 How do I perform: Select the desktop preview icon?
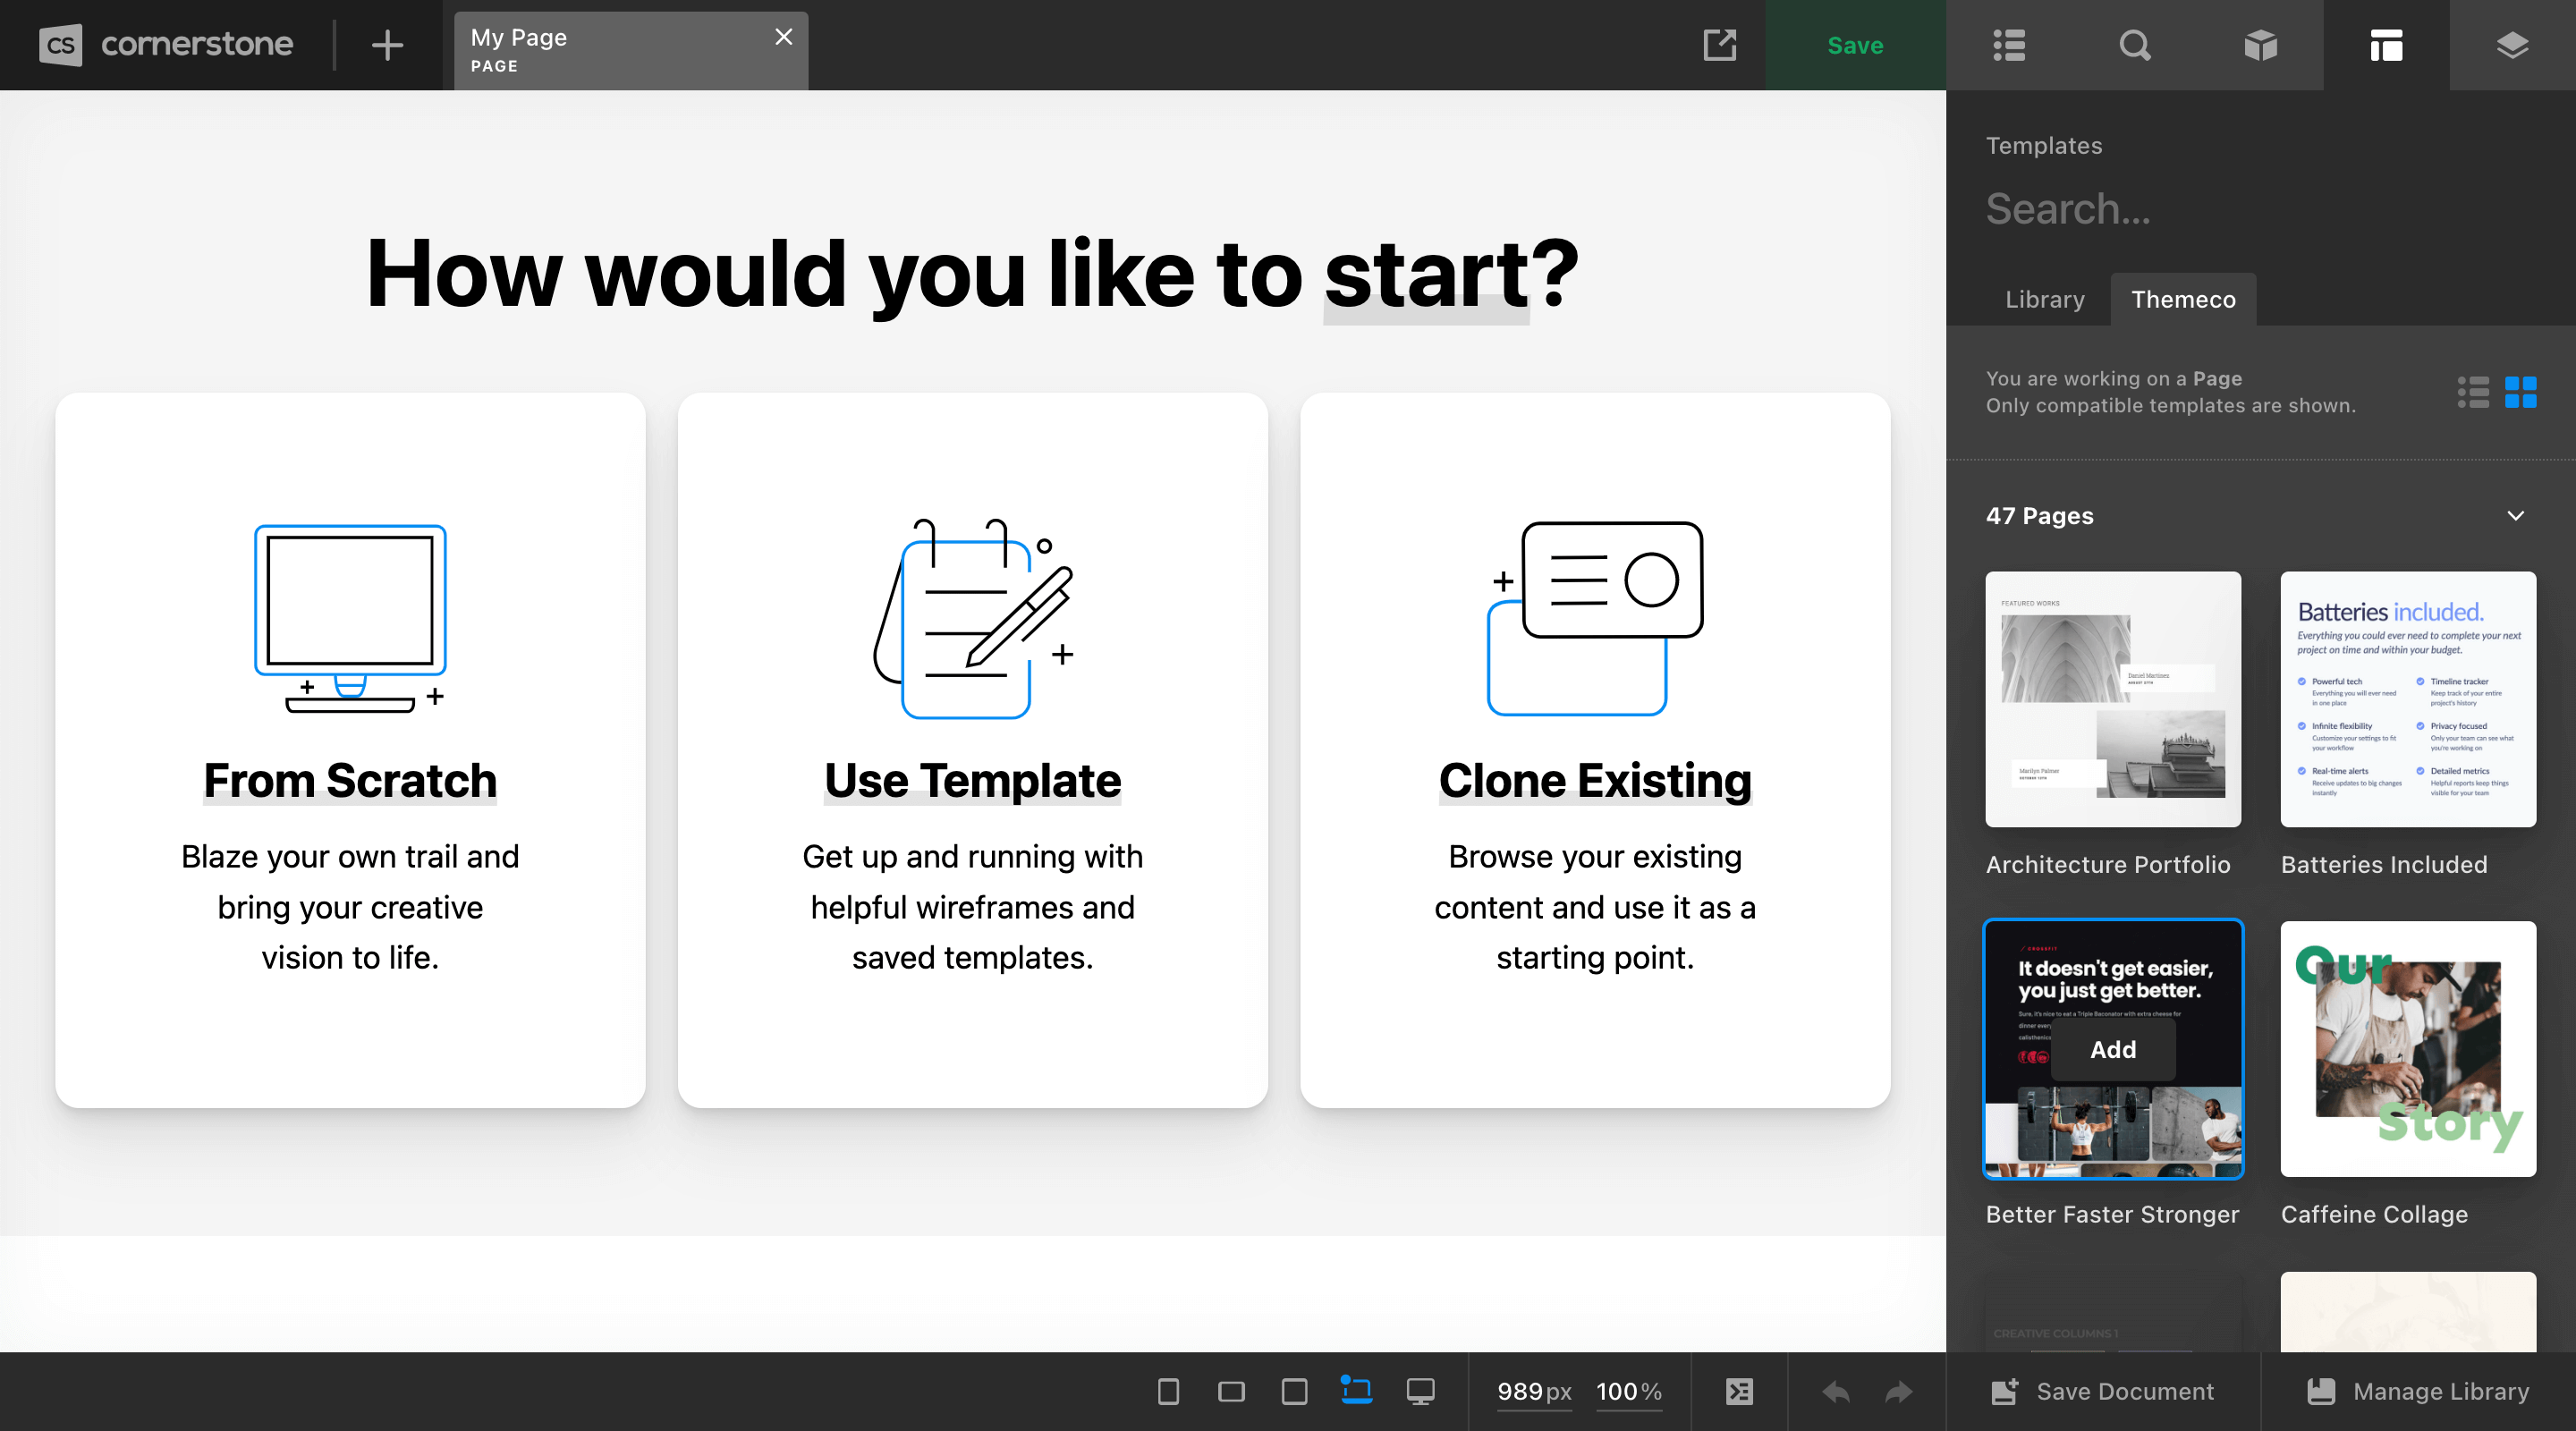click(1421, 1391)
